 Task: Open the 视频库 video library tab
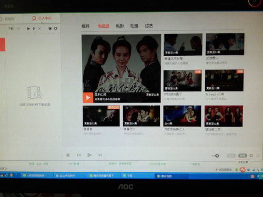coord(7,18)
